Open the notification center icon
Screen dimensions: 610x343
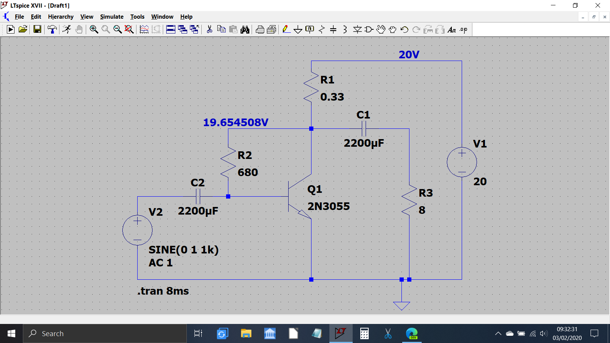[594, 333]
